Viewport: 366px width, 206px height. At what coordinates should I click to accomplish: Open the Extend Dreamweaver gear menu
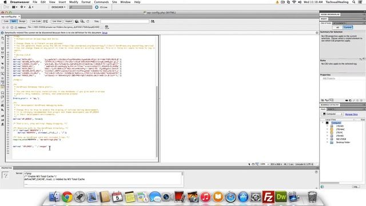tap(23, 7)
